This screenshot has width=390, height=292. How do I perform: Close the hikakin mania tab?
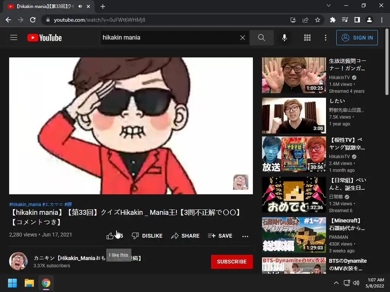click(88, 6)
